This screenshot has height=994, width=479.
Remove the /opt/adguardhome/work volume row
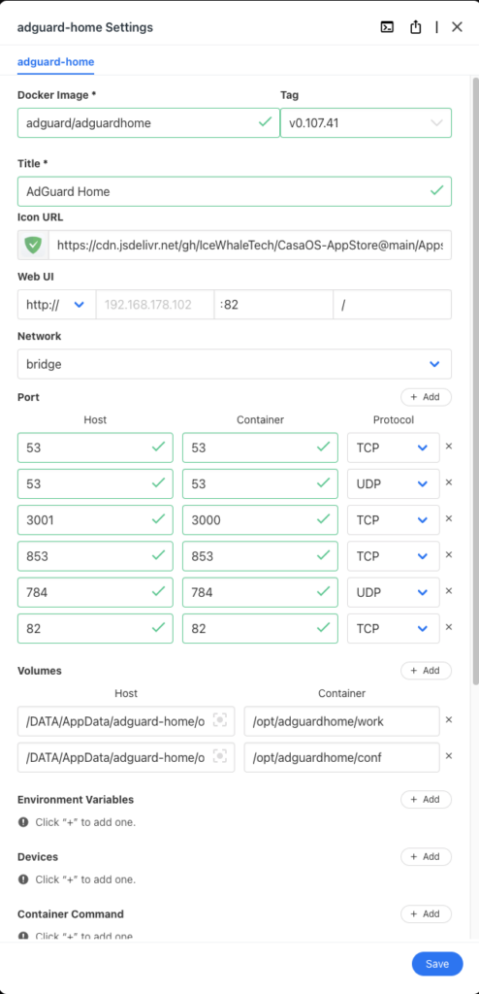coord(449,720)
